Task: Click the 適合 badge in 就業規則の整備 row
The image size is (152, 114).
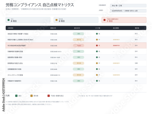Action: pos(78,57)
